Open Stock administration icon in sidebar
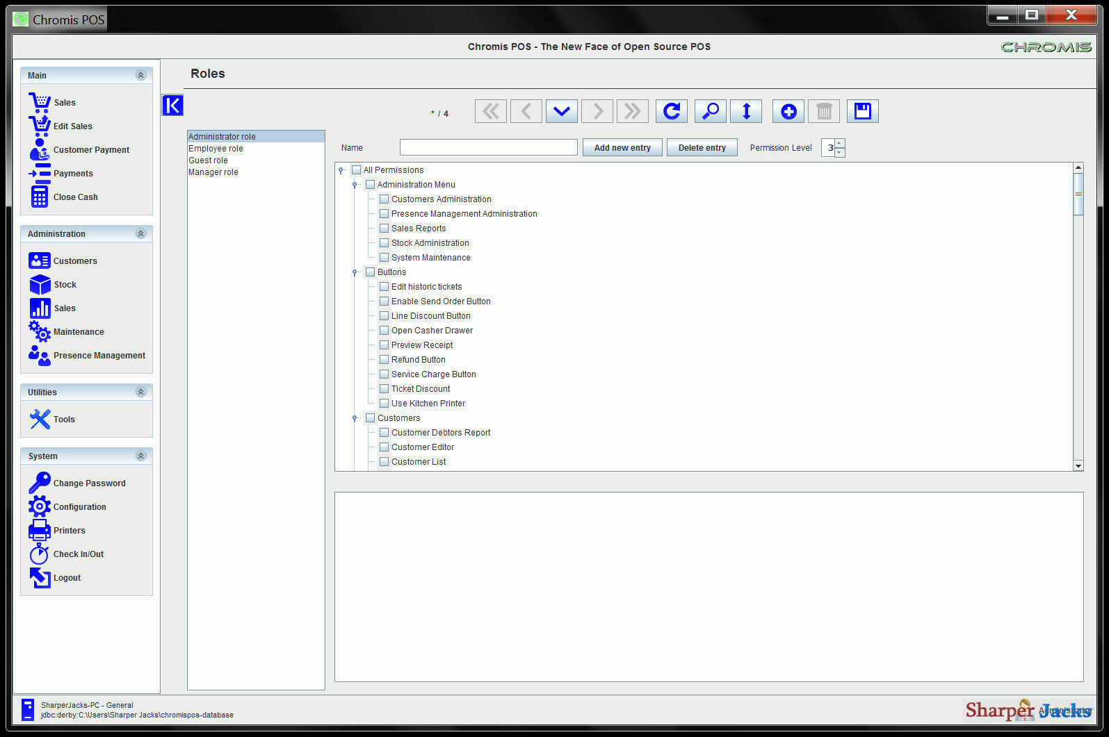 click(40, 285)
